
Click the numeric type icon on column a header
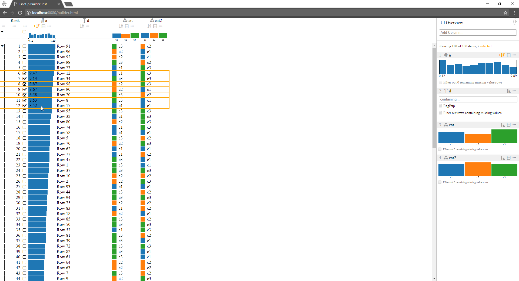click(x=43, y=21)
